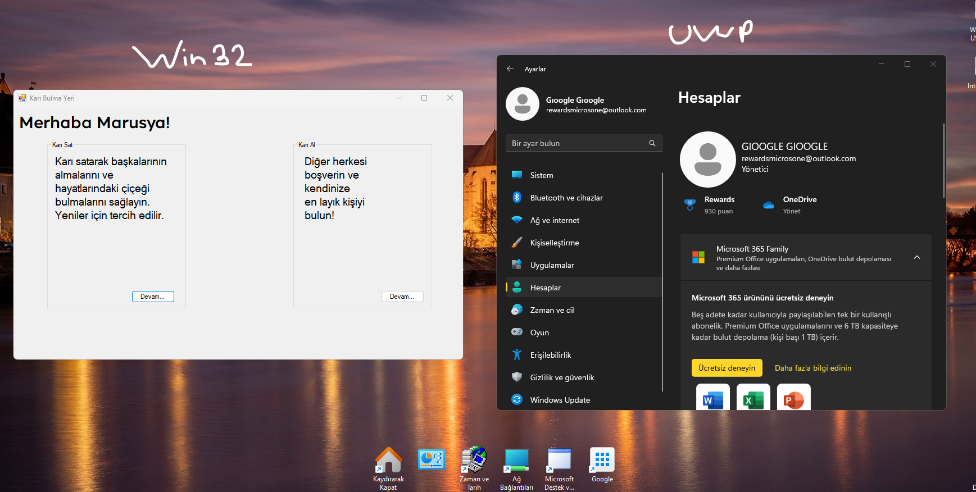Image resolution: width=976 pixels, height=492 pixels.
Task: Open Zaman ve Tarih desktop shortcut
Action: coord(474,468)
